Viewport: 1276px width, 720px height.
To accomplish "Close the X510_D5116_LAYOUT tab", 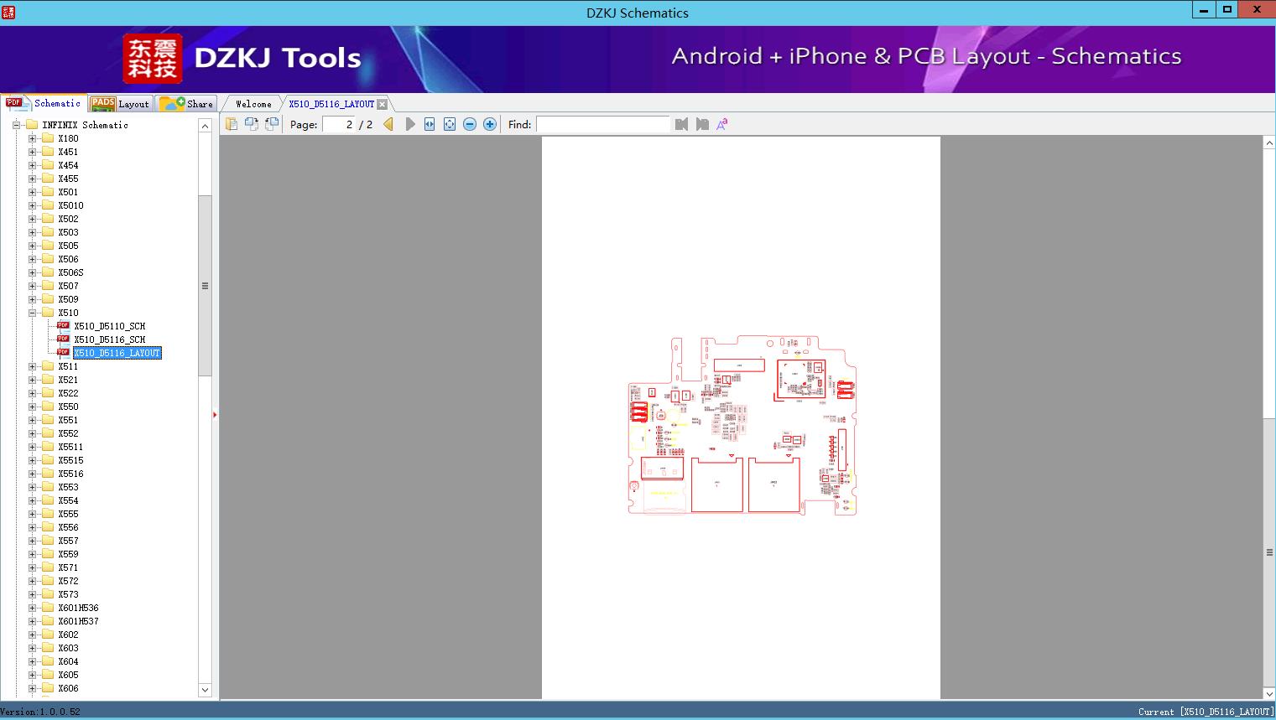I will click(x=383, y=104).
